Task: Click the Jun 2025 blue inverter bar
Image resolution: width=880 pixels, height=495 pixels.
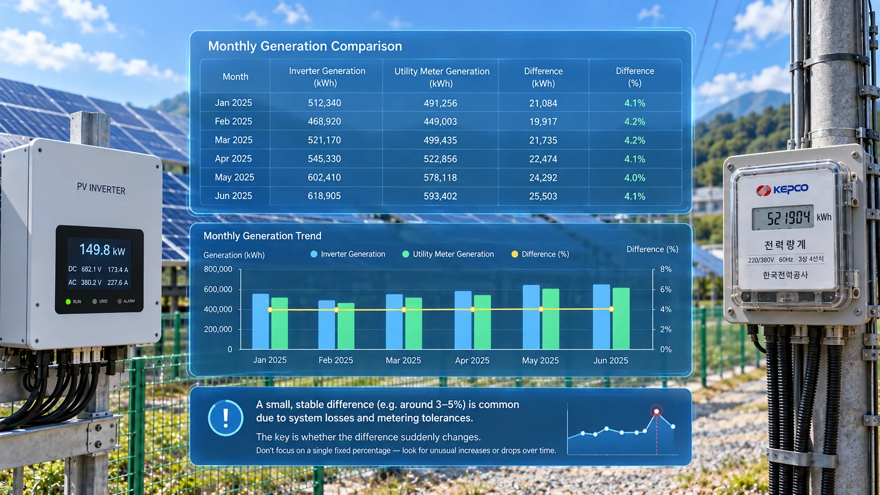Action: pos(602,317)
